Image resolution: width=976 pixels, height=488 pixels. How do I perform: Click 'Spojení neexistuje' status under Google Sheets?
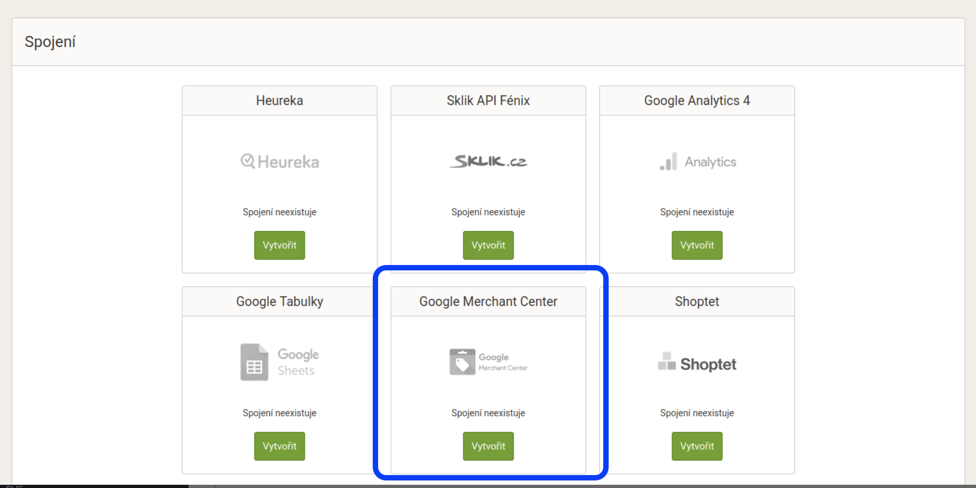click(280, 413)
